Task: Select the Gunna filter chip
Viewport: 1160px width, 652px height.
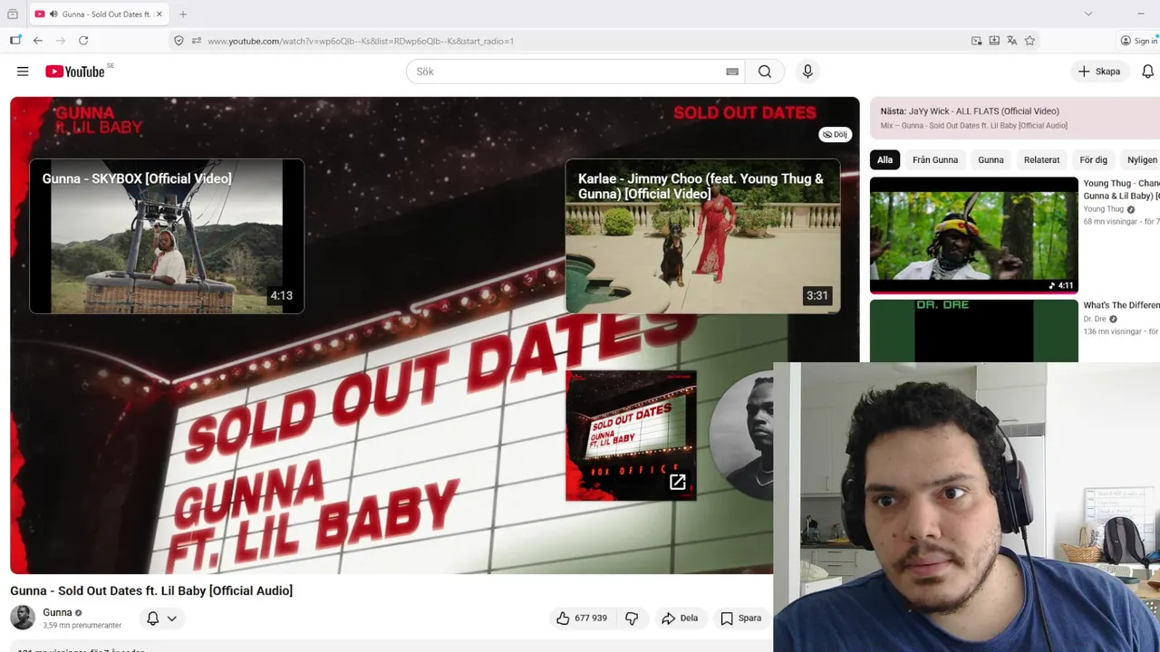Action: (991, 159)
